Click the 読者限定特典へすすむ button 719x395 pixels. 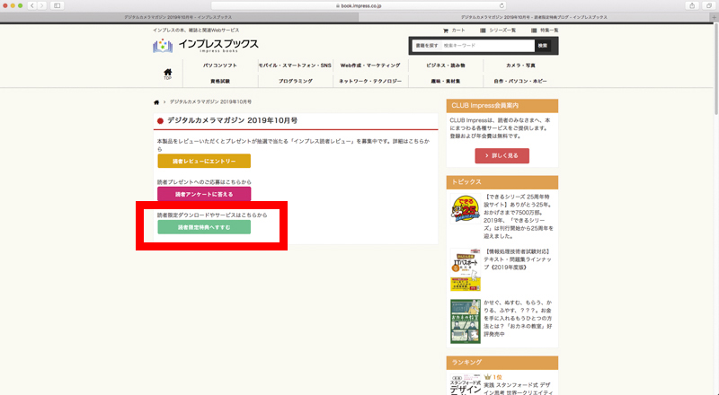click(204, 227)
